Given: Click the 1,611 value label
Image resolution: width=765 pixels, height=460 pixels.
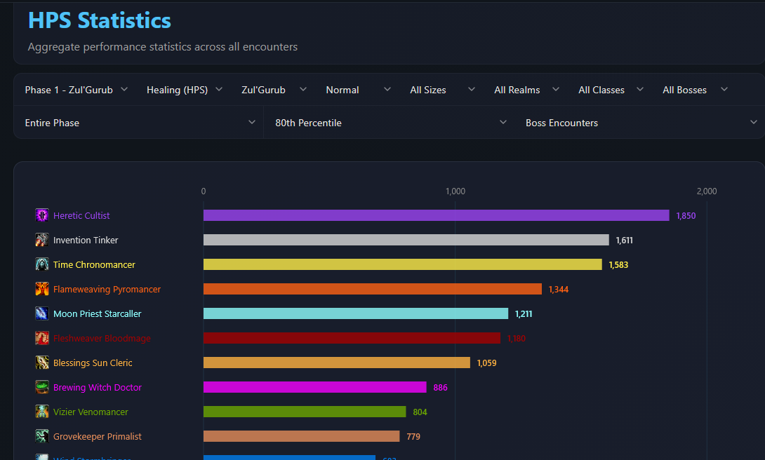Looking at the screenshot, I should 625,241.
